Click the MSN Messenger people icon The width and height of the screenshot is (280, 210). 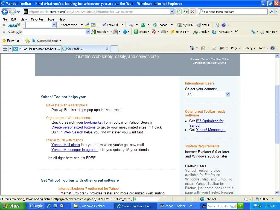(143, 25)
